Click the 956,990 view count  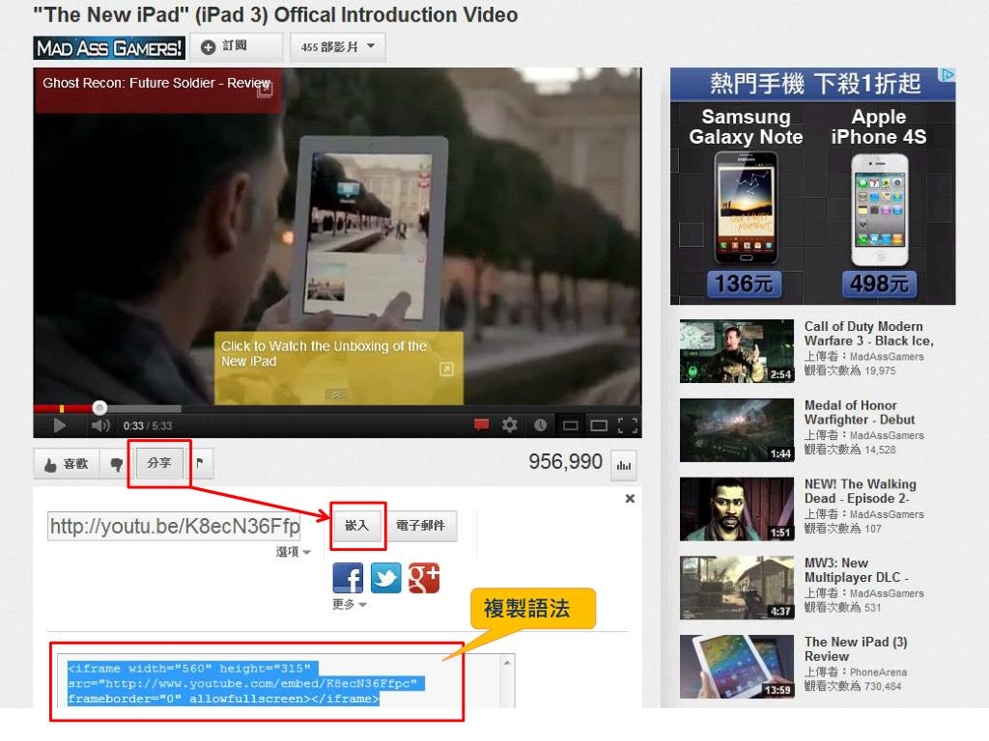pos(565,462)
